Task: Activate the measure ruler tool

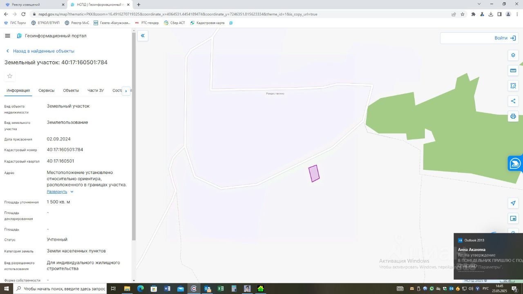Action: [x=513, y=71]
